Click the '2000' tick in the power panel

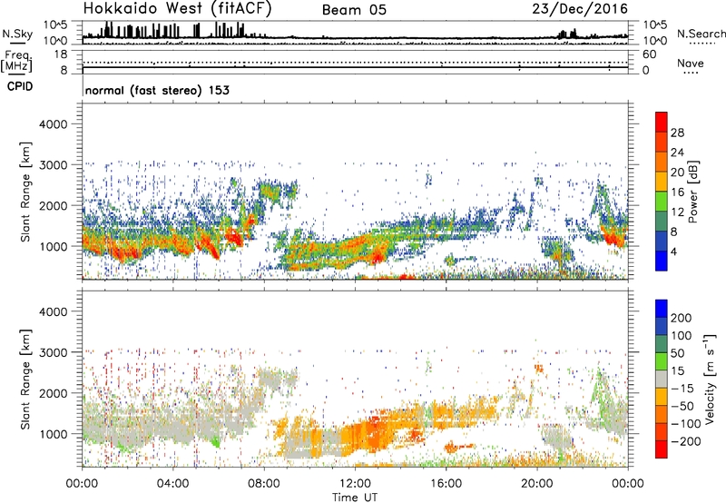coord(53,205)
